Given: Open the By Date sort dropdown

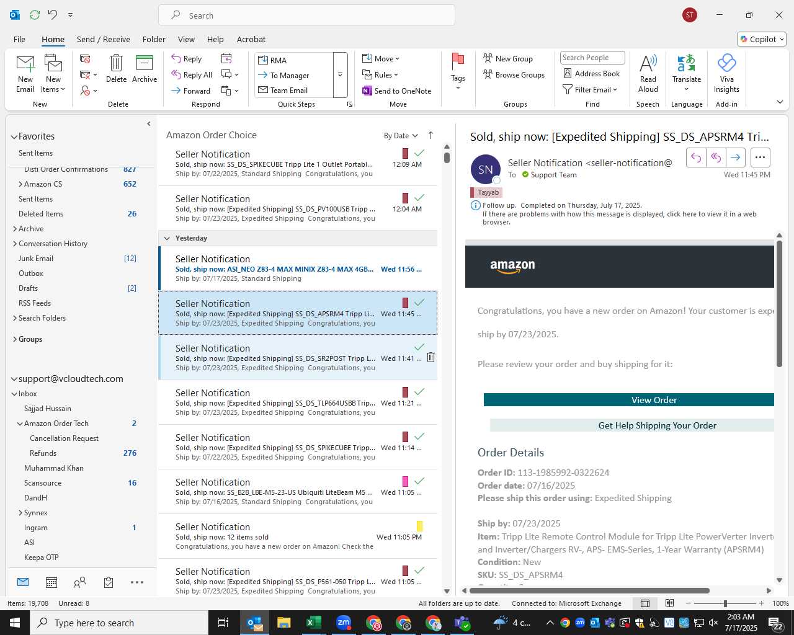Looking at the screenshot, I should pos(401,136).
